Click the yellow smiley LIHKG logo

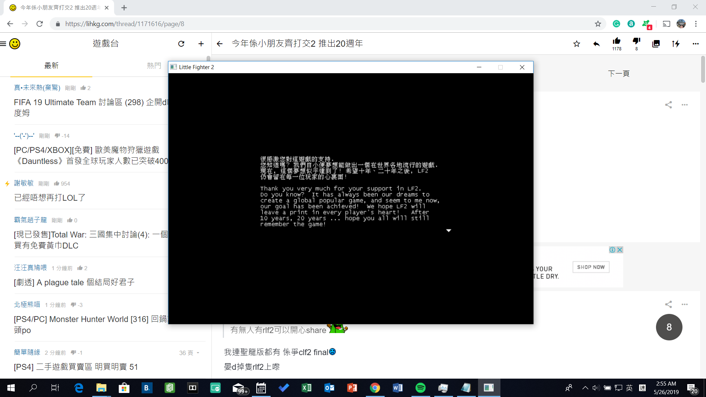(15, 44)
